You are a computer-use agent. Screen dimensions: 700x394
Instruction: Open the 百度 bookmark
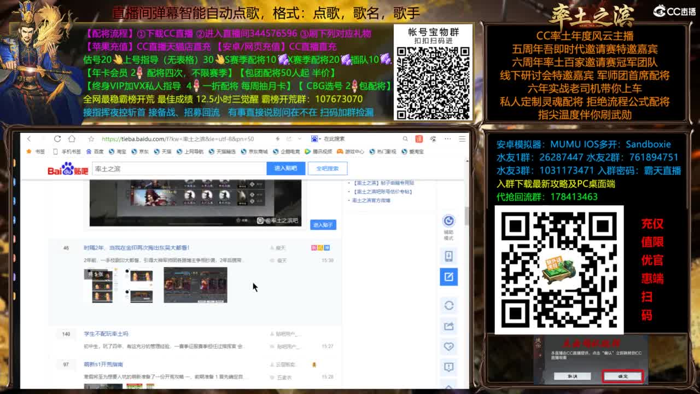(95, 152)
